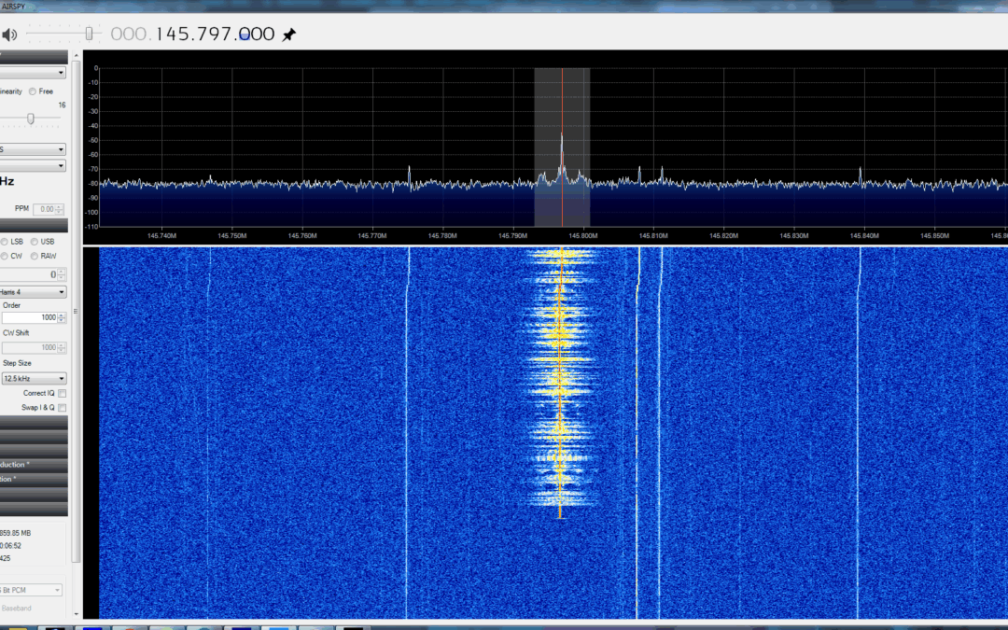
Task: Select USB demodulation mode
Action: pyautogui.click(x=35, y=242)
